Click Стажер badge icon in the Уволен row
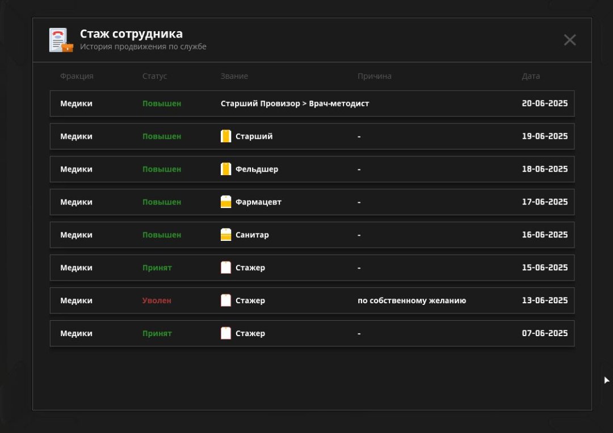This screenshot has width=613, height=433. (226, 301)
